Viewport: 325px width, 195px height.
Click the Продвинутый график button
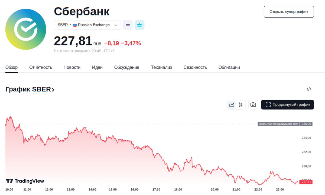pos(287,105)
